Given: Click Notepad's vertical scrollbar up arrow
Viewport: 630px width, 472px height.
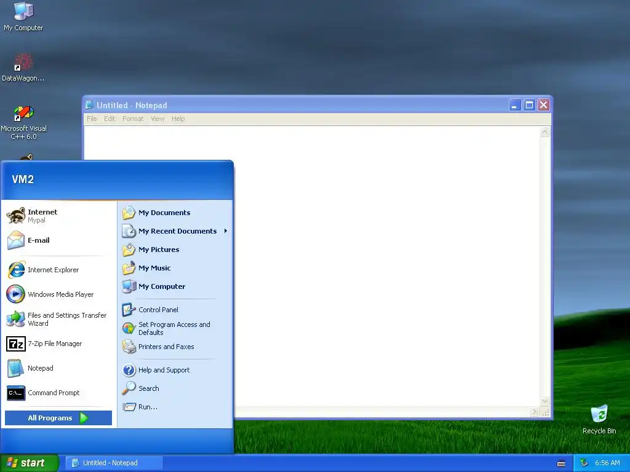Looking at the screenshot, I should tap(545, 132).
